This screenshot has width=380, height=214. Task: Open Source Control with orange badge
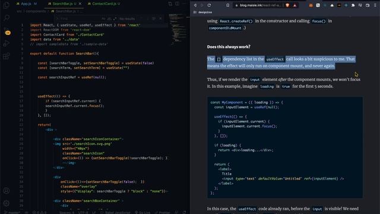(7, 32)
